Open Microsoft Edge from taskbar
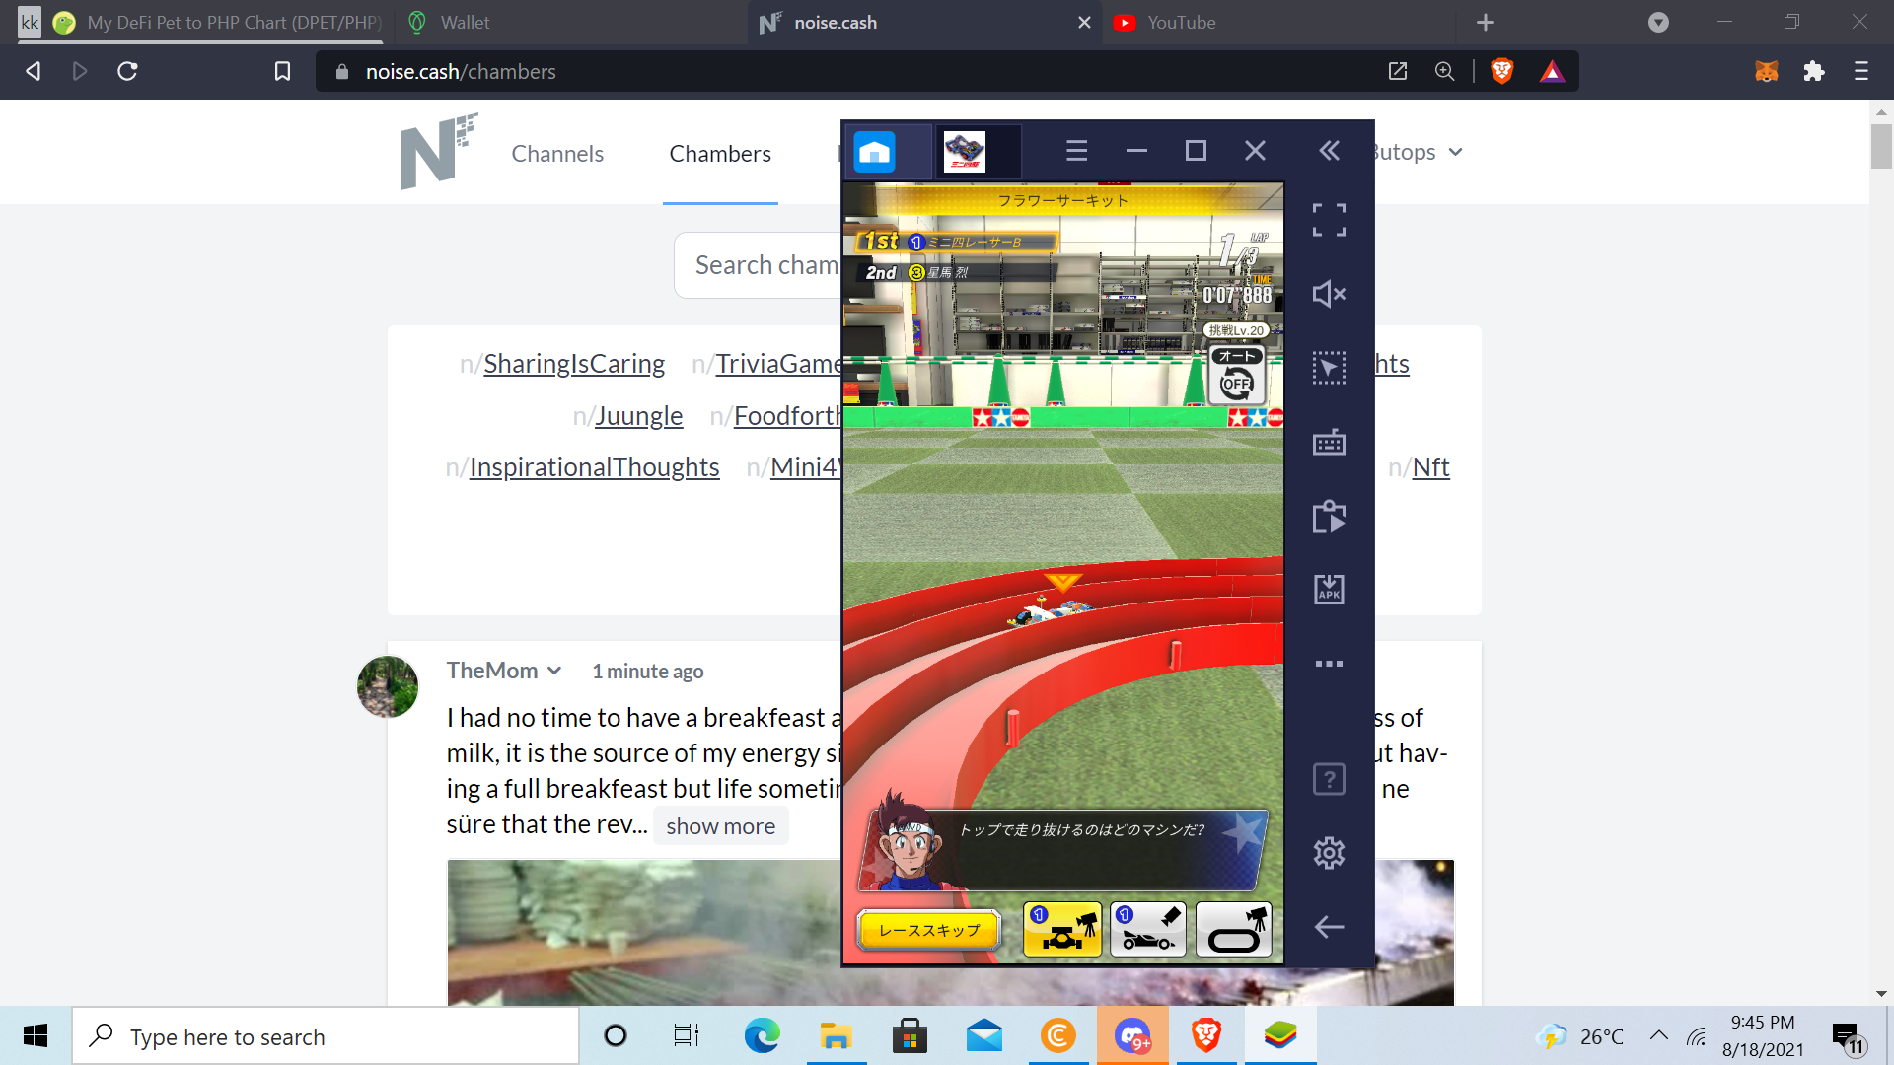The image size is (1894, 1065). pyautogui.click(x=762, y=1035)
